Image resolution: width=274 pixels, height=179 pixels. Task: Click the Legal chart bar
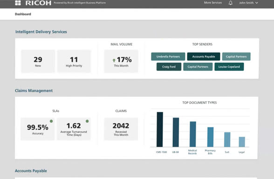242,142
